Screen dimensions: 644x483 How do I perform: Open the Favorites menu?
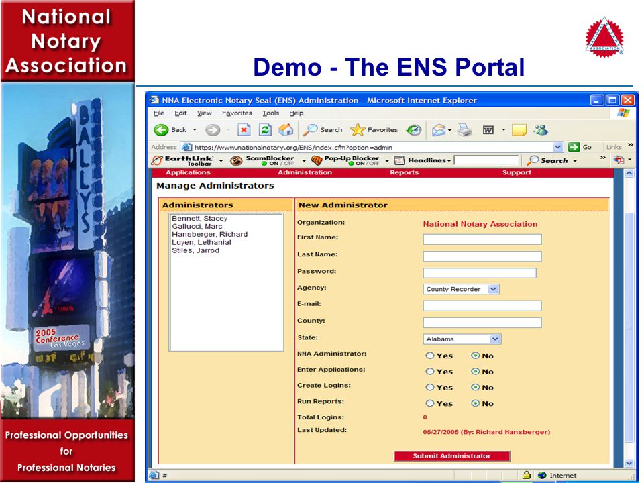[237, 113]
